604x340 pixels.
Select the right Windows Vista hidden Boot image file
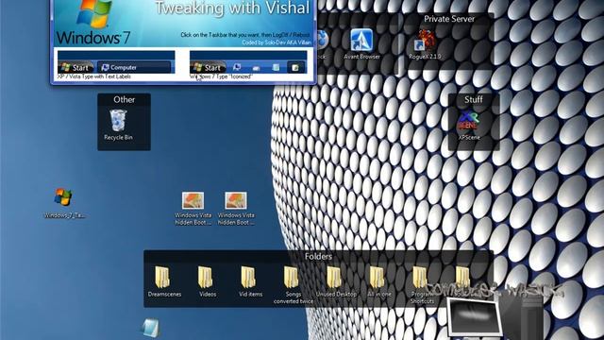pyautogui.click(x=236, y=209)
